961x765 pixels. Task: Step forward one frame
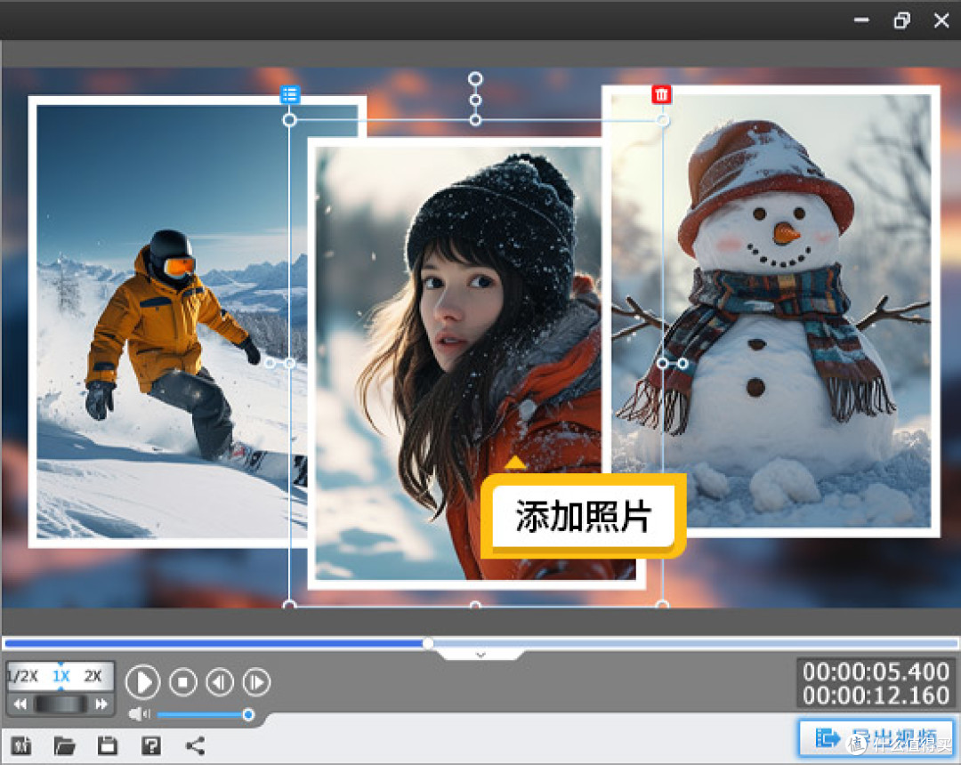pos(256,681)
